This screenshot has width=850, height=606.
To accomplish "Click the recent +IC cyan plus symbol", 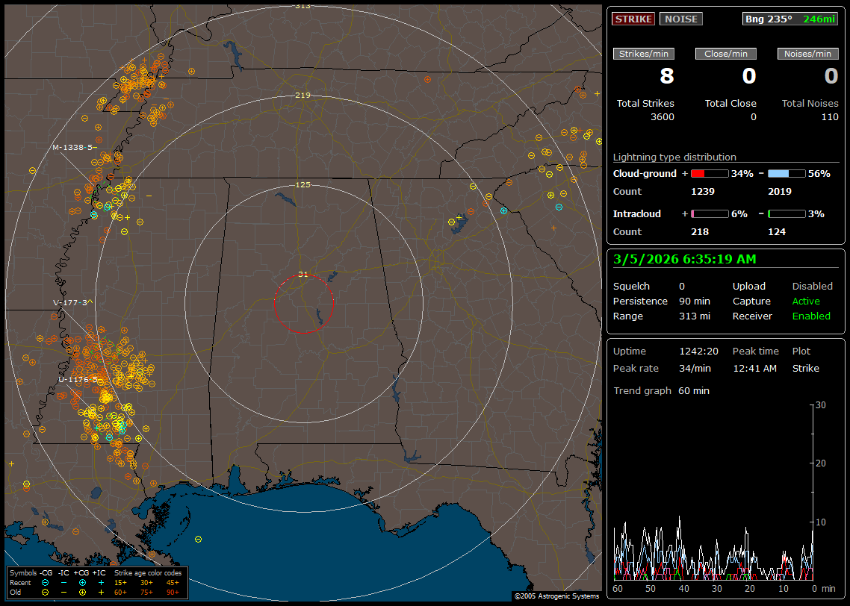I will point(101,582).
